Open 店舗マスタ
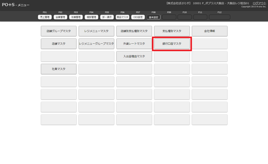The width and height of the screenshot is (268, 164). (59, 44)
